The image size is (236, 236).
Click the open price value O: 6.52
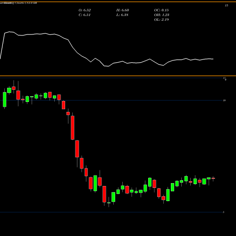coord(84,10)
